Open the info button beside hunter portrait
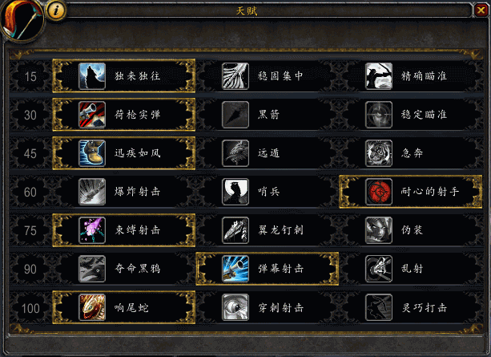491x357 pixels. pos(56,10)
